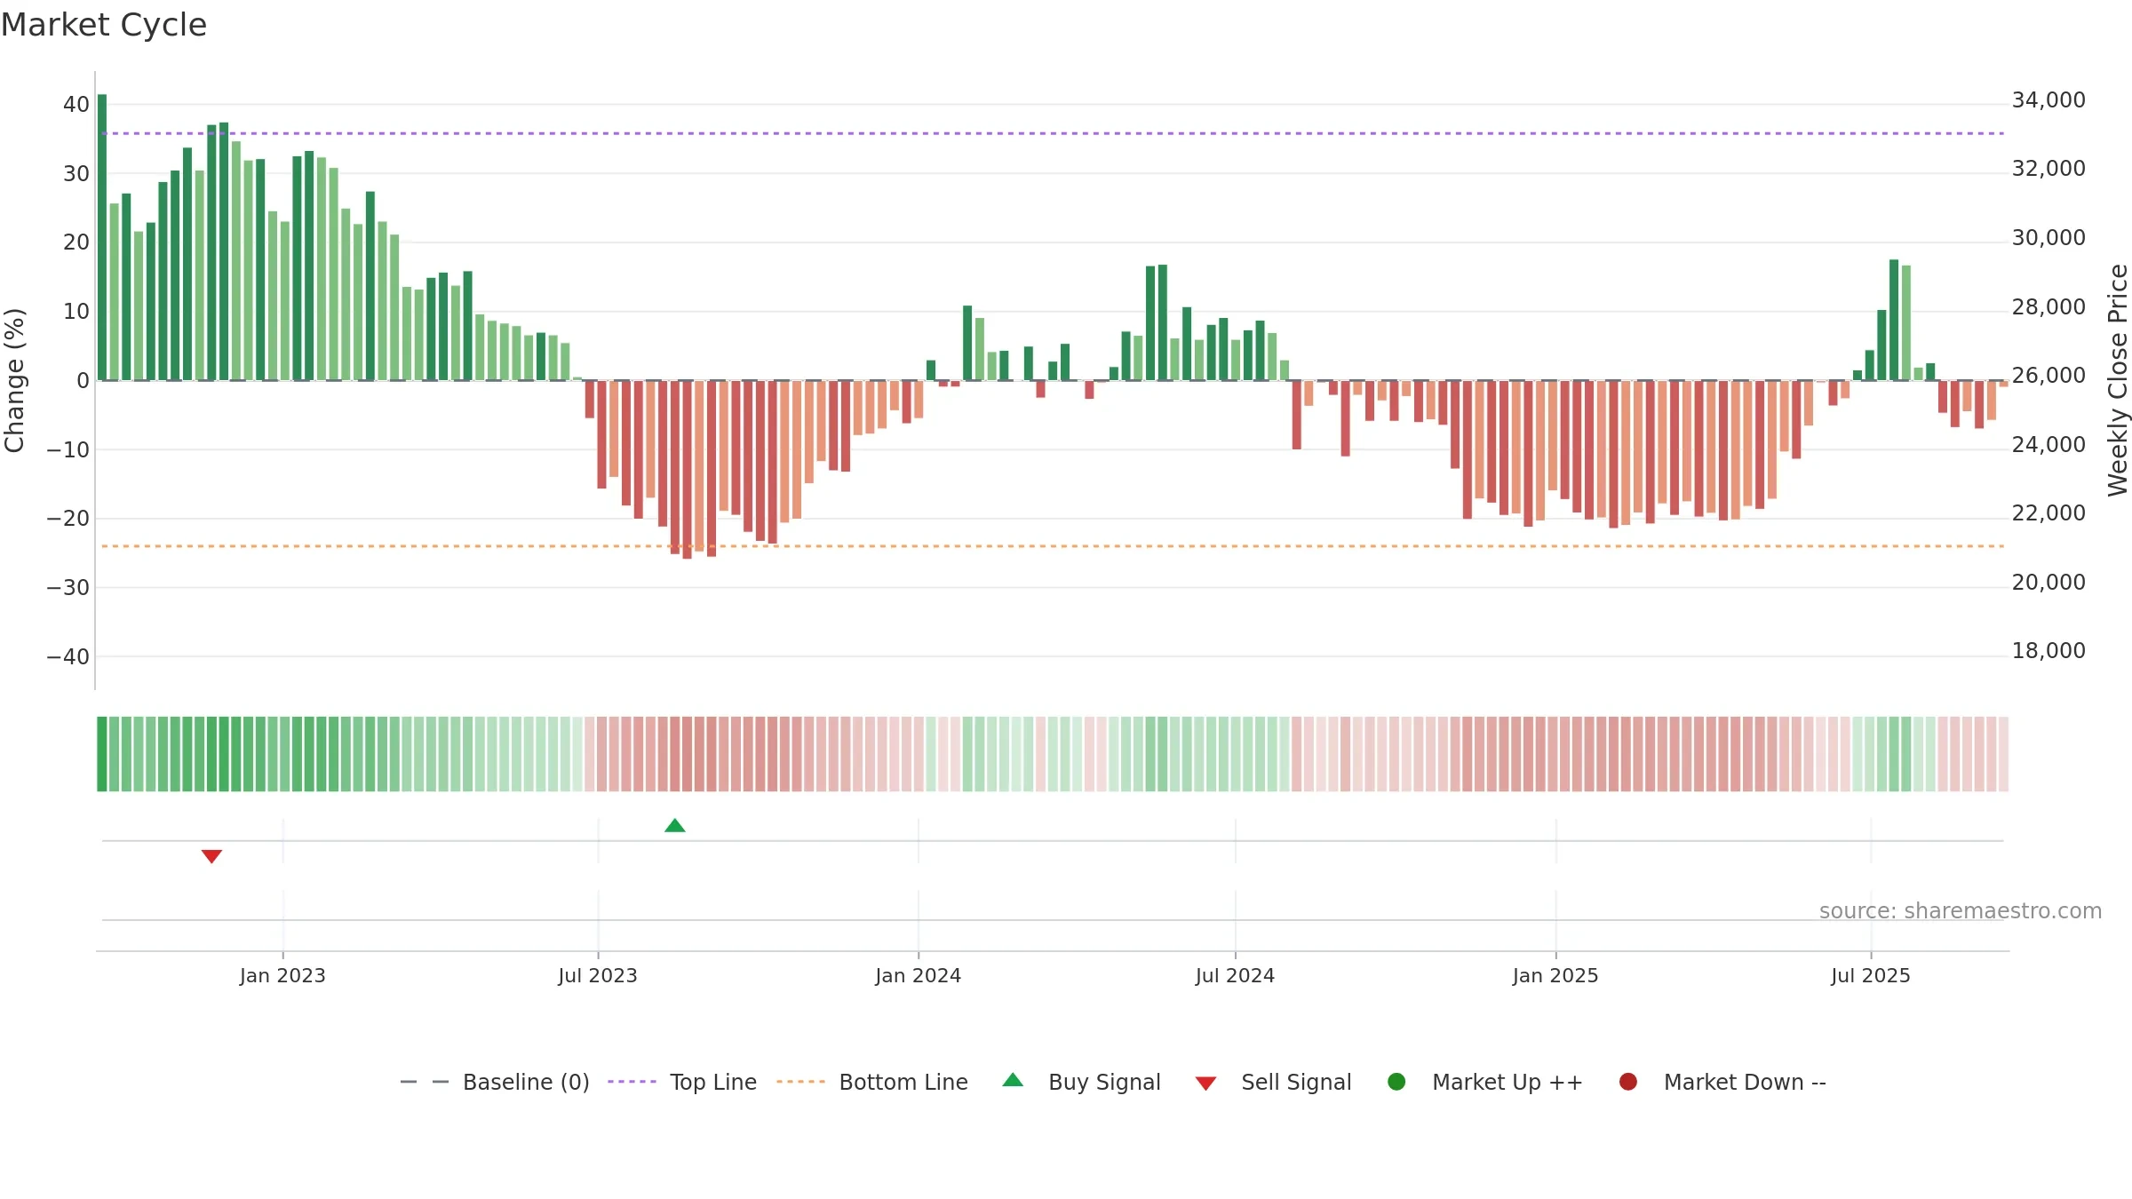Click the tallest first green bar above 40

click(x=102, y=237)
